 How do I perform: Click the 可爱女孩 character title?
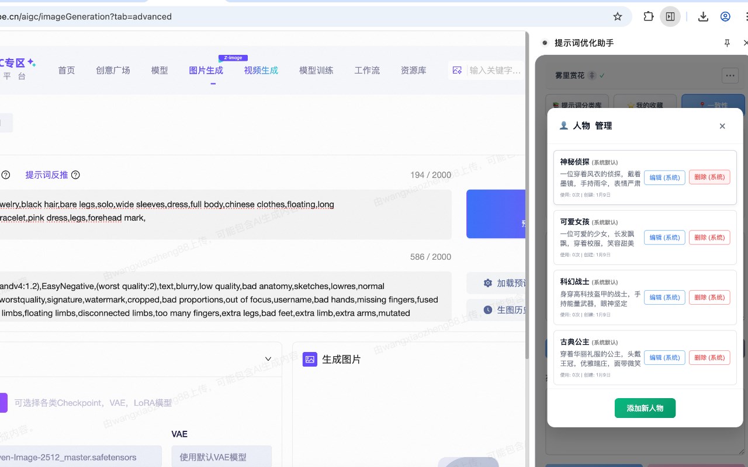click(x=574, y=222)
